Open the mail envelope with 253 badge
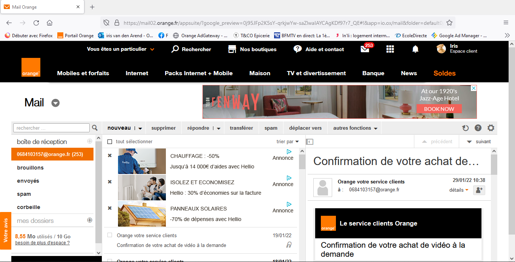 coord(366,48)
